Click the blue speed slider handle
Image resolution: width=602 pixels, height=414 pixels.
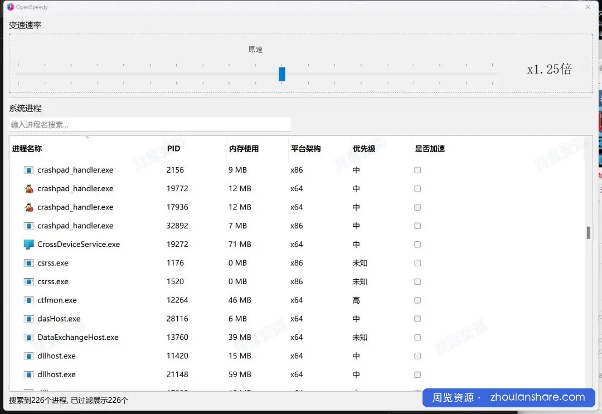coord(282,74)
